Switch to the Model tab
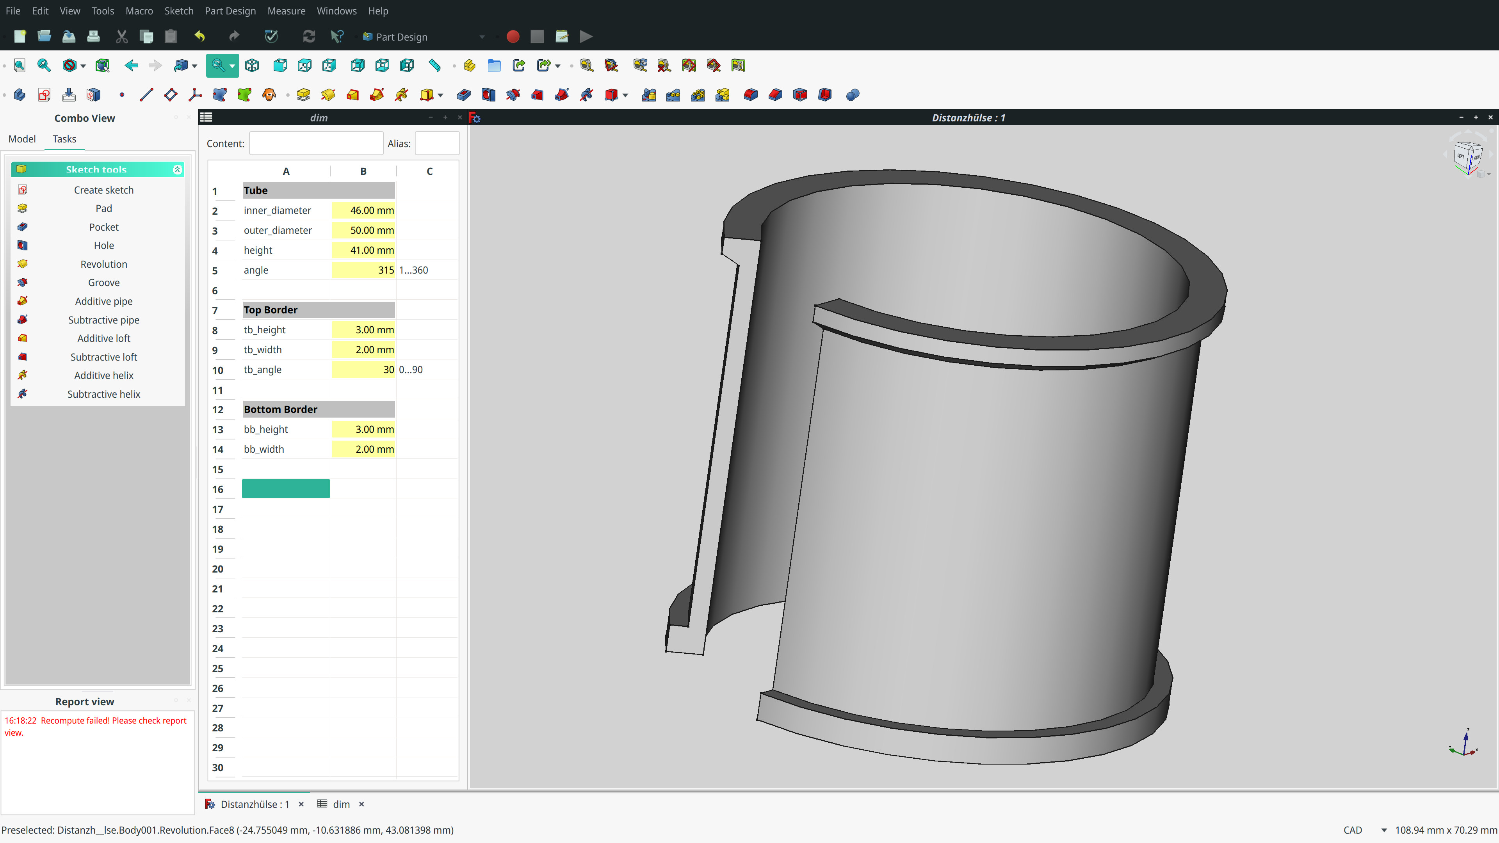The width and height of the screenshot is (1499, 843). (x=21, y=139)
